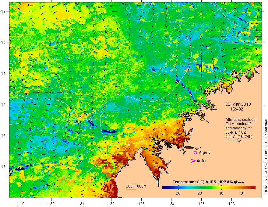Click the longitude 126 axis label
The height and width of the screenshot is (207, 268).
coord(231,204)
